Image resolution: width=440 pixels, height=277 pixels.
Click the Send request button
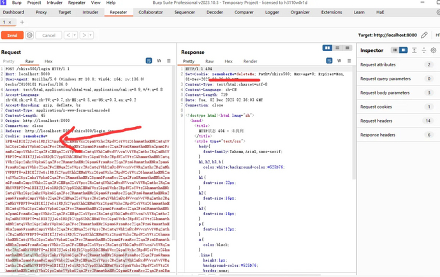click(12, 35)
